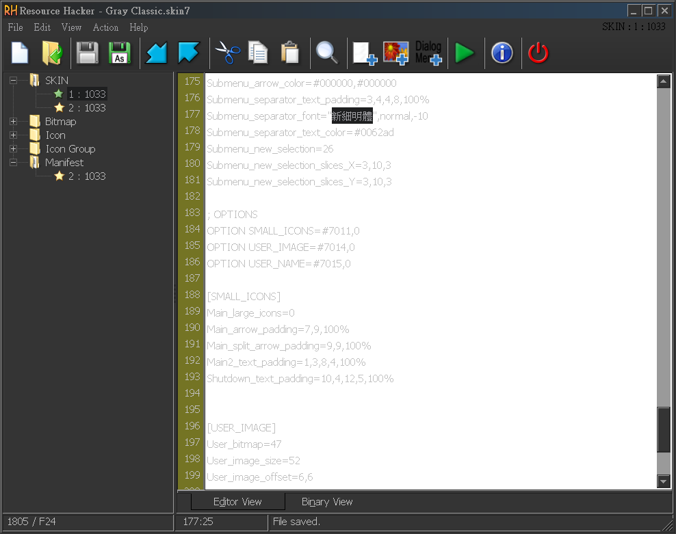676x534 pixels.
Task: Open the View menu
Action: click(x=71, y=27)
